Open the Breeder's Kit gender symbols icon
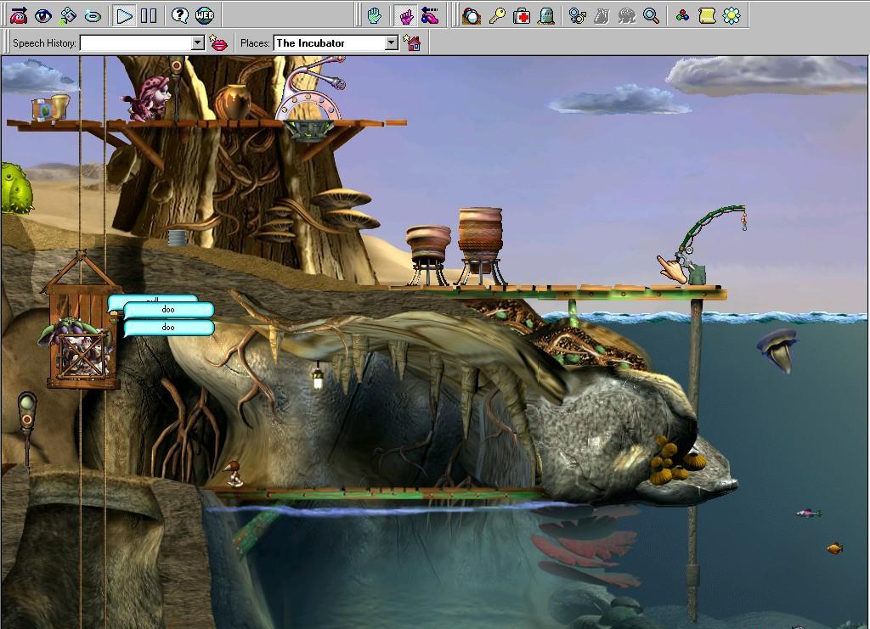Screen dimensions: 870x629 point(578,15)
